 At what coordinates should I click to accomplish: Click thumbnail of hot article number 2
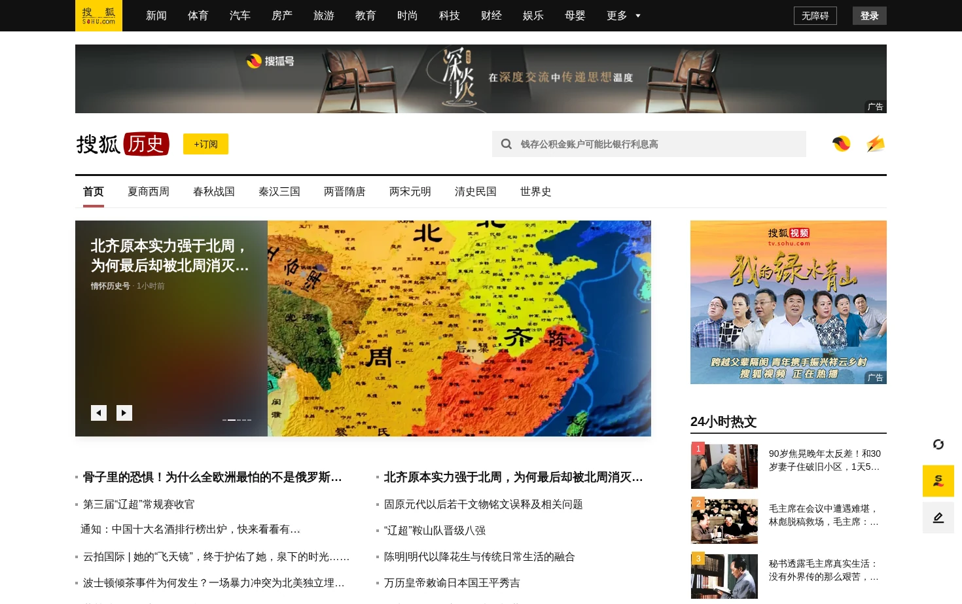(x=724, y=521)
